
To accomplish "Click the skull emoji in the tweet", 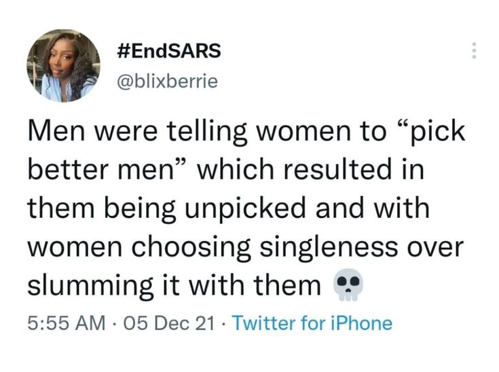I will pyautogui.click(x=348, y=285).
